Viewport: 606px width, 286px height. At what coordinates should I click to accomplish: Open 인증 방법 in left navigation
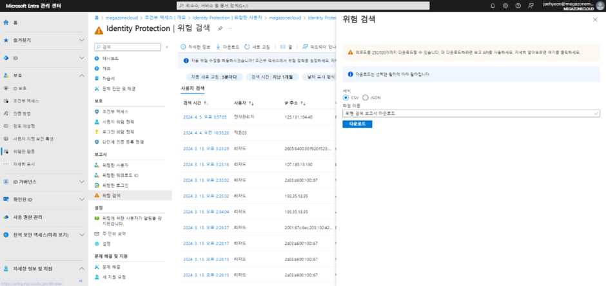tap(22, 113)
